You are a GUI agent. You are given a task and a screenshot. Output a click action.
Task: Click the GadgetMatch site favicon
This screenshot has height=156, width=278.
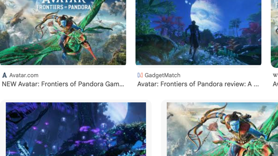[140, 75]
